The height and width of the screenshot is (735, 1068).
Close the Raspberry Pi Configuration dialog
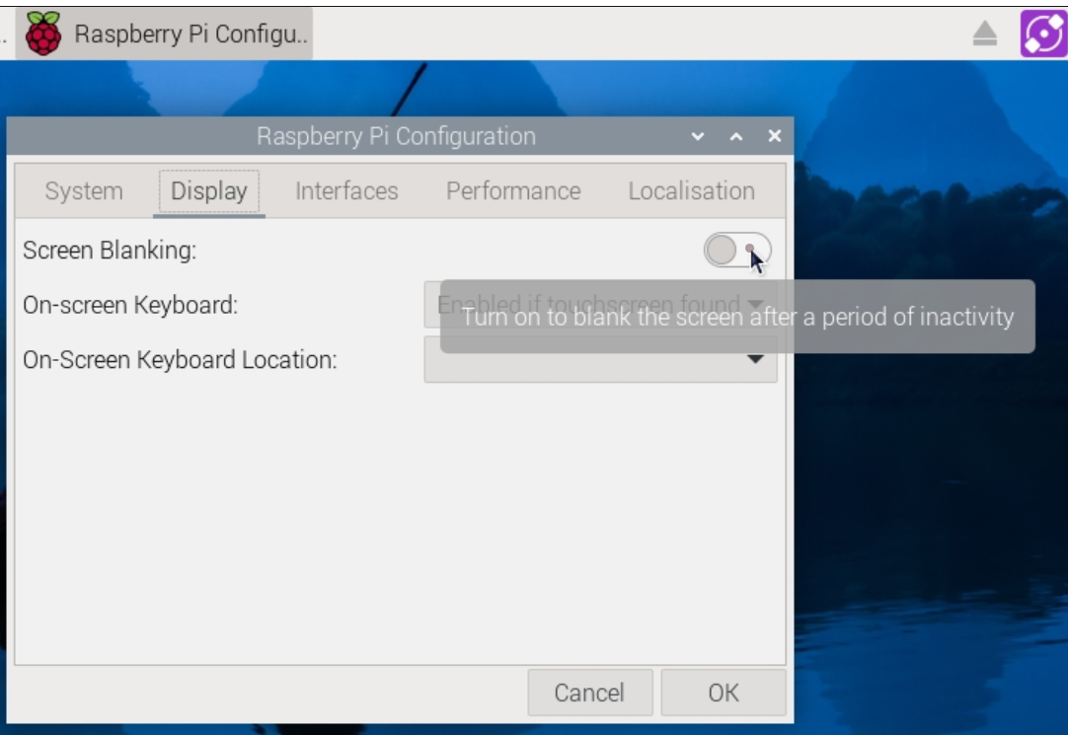click(775, 136)
